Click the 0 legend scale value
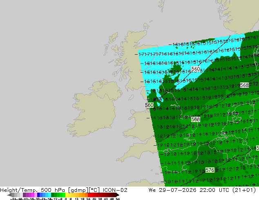This screenshot has height=200, width=259. 66,199
